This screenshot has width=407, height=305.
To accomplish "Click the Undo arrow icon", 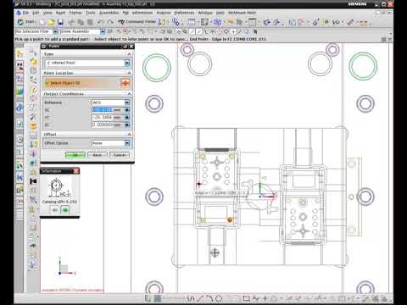I will point(100,22).
